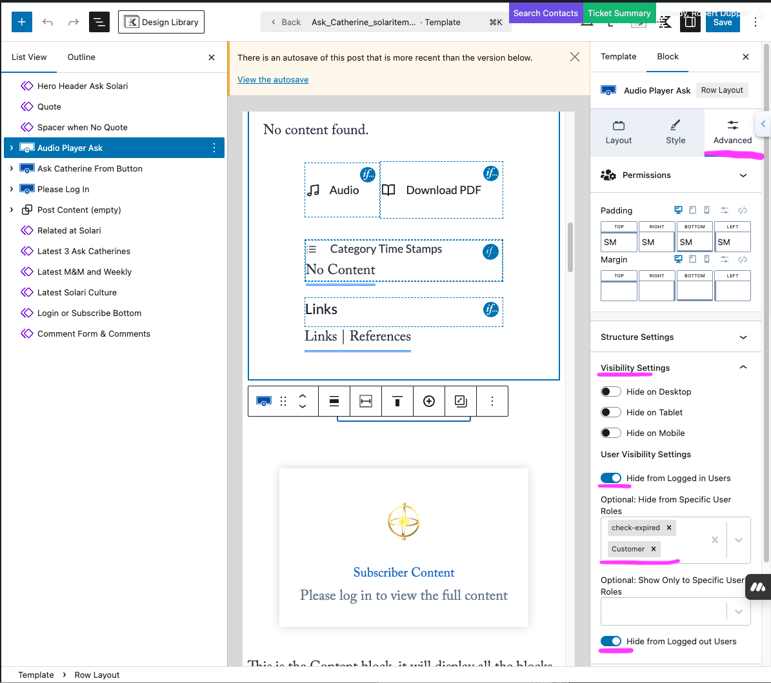Viewport: 771px width, 683px height.
Task: Click the blue block inserter plus button
Action: click(21, 22)
